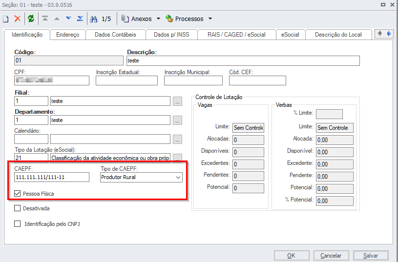Screen dimensions: 398x262
Task: Click the CAEPF number field
Action: (x=52, y=177)
